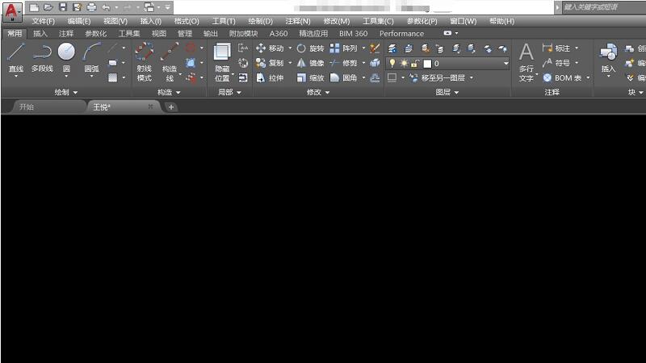Image resolution: width=646 pixels, height=363 pixels.
Task: Toggle layer 0 on/off lightbulb
Action: 392,63
